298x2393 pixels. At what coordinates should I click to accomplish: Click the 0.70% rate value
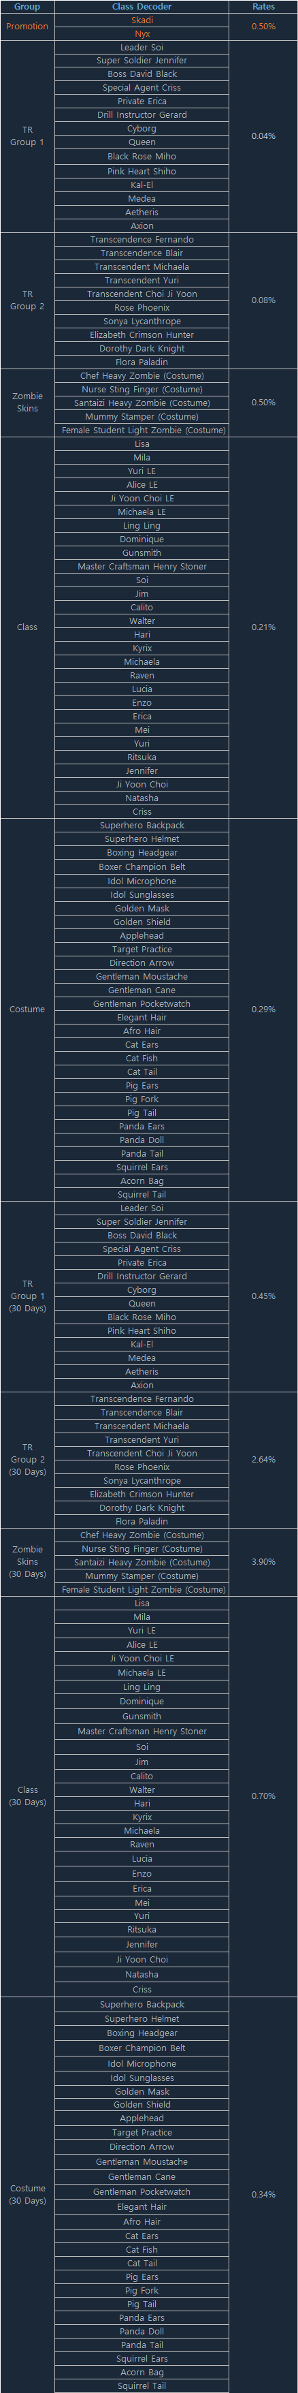click(x=264, y=1796)
